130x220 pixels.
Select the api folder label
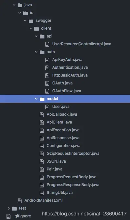(49, 36)
